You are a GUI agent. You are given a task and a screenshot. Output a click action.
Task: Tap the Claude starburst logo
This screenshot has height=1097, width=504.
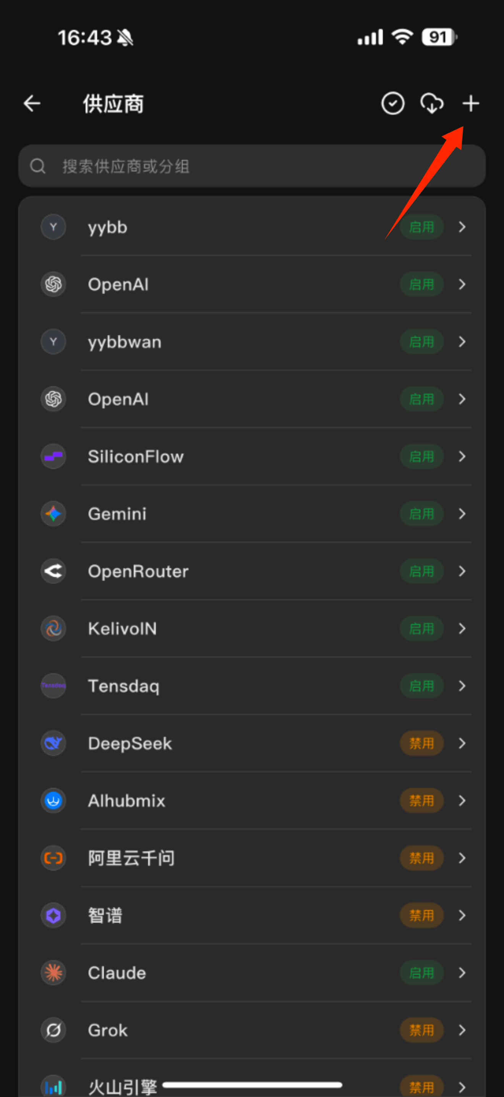click(x=53, y=973)
